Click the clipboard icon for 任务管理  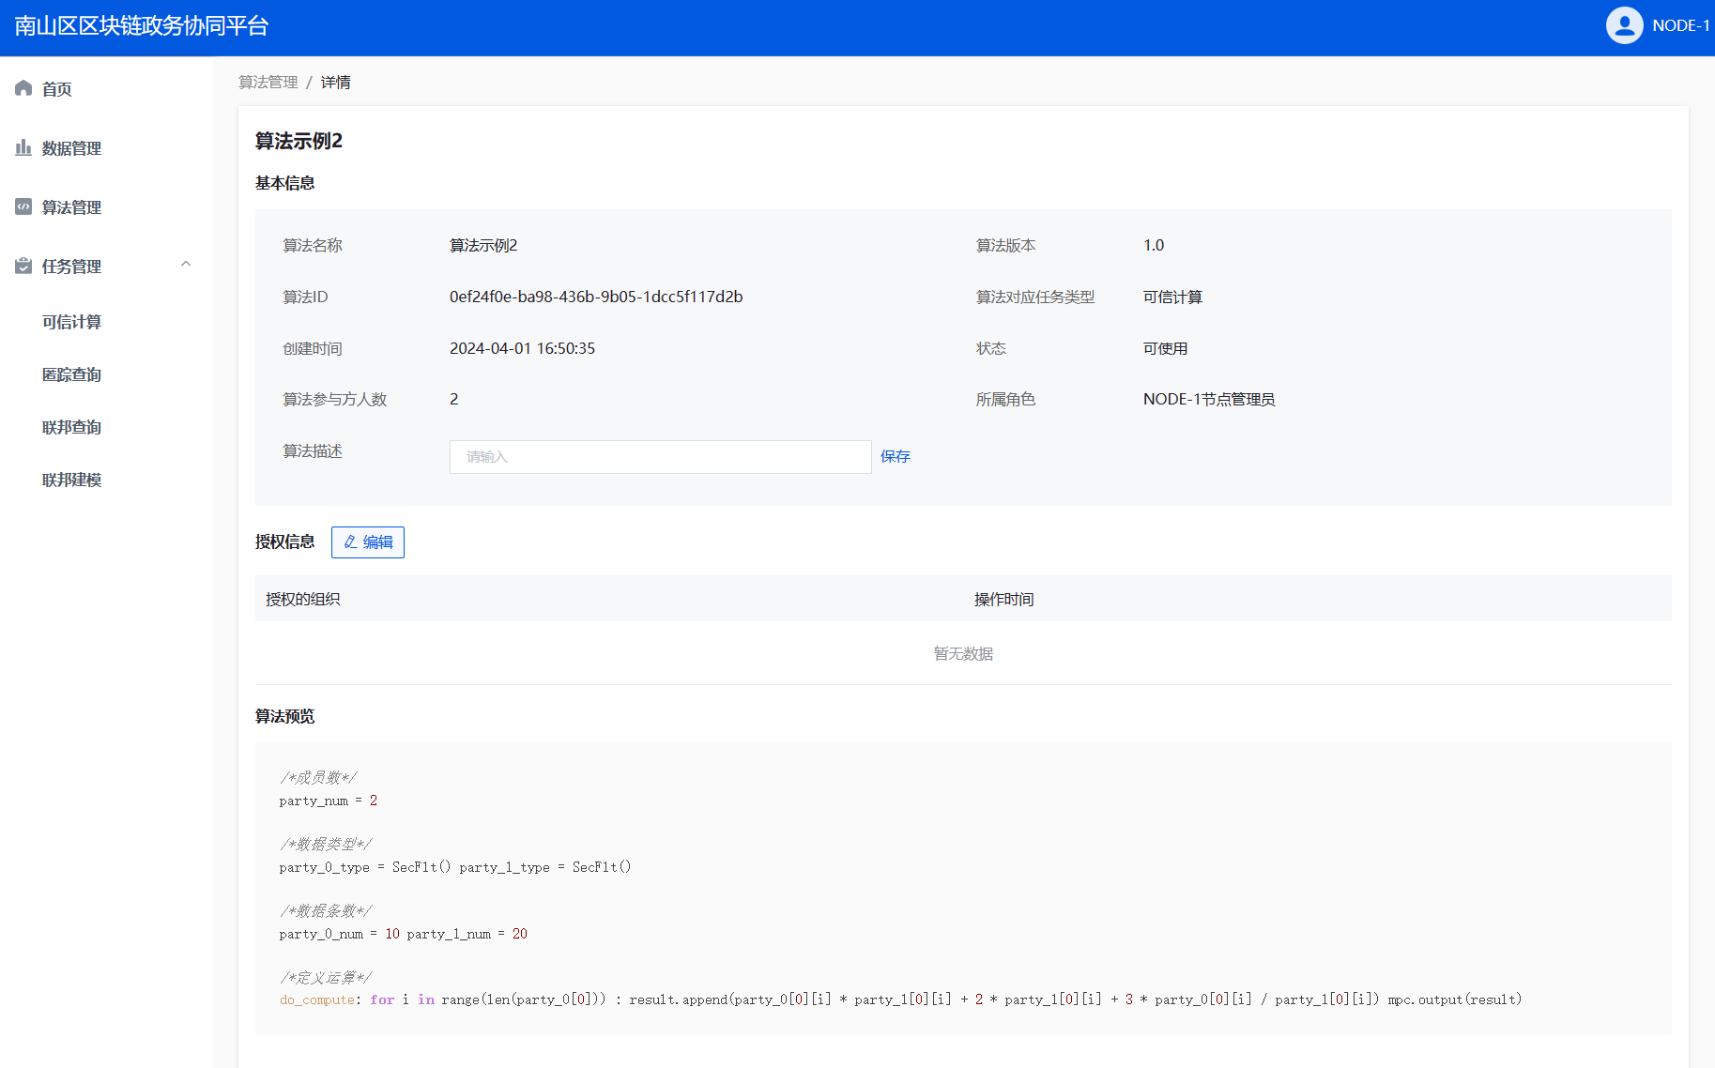23,266
